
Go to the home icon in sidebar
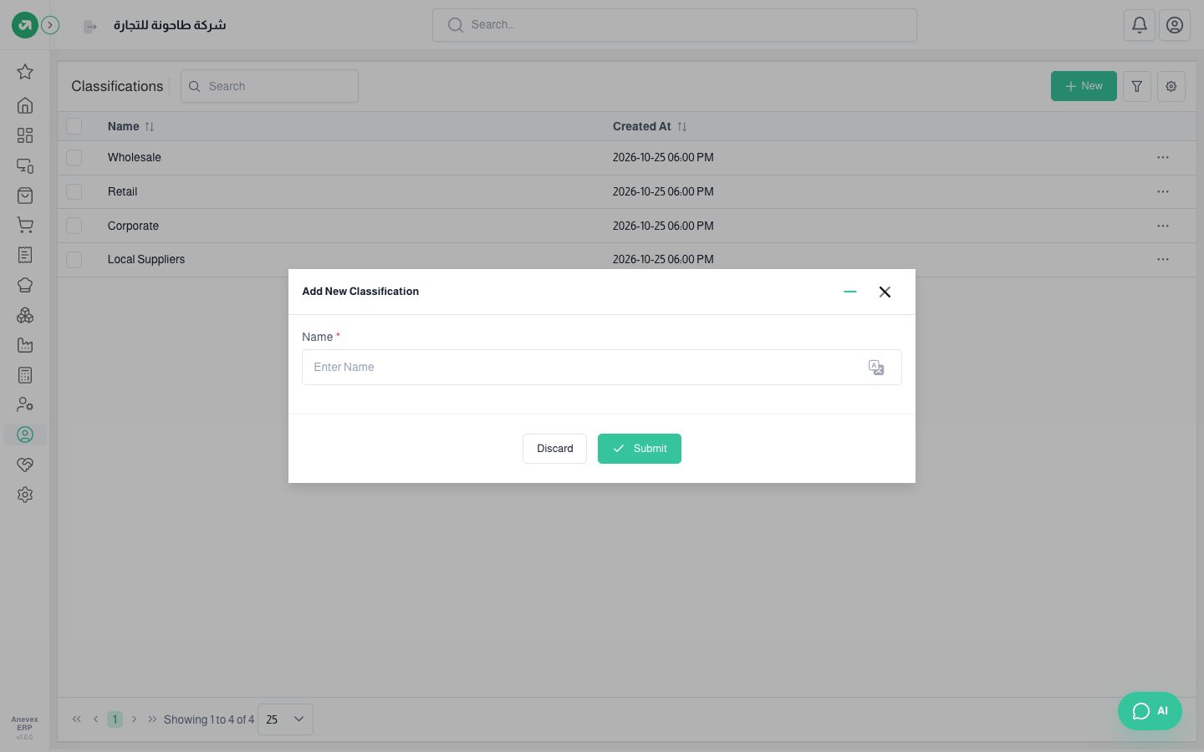pyautogui.click(x=25, y=105)
